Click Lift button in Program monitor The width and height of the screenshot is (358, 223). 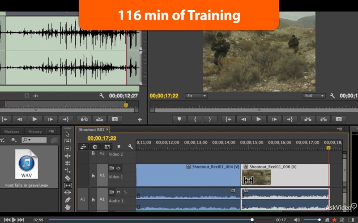(x=308, y=119)
